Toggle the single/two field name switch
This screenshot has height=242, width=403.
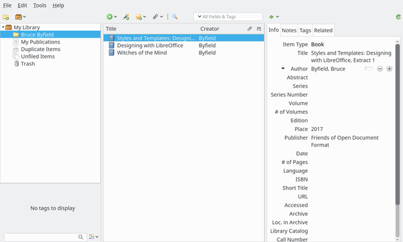(x=369, y=69)
